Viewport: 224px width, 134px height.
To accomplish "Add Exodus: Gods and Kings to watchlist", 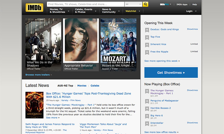I will pyautogui.click(x=147, y=30).
